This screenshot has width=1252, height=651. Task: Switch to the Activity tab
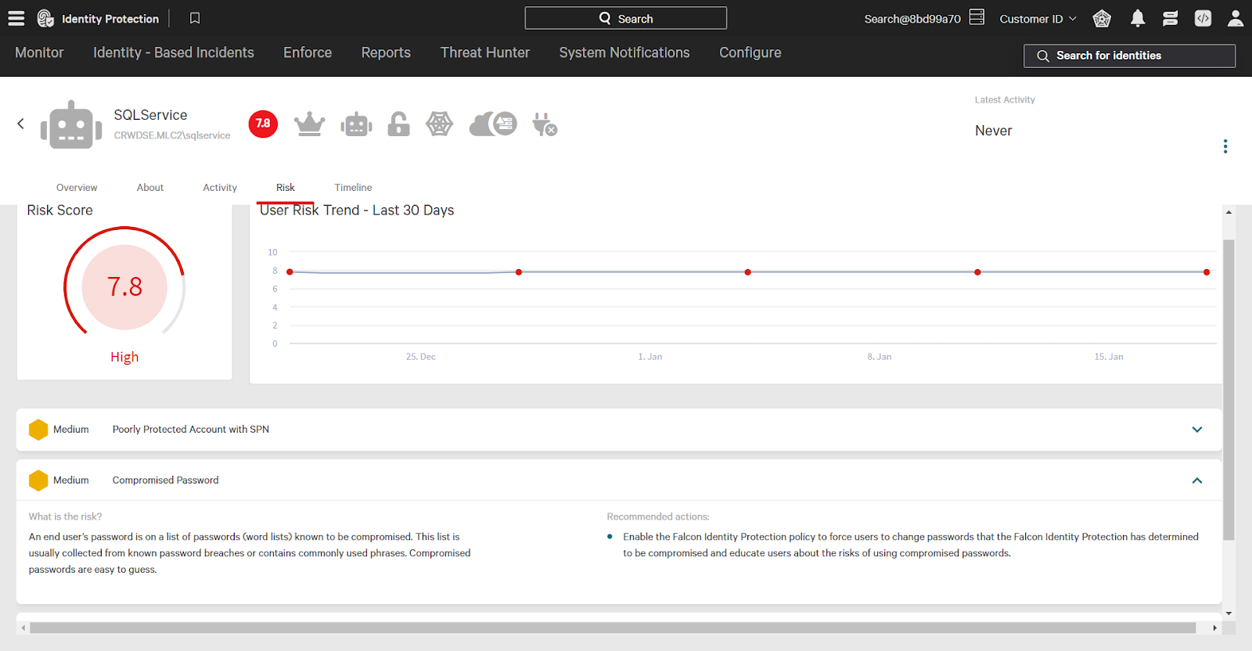220,188
